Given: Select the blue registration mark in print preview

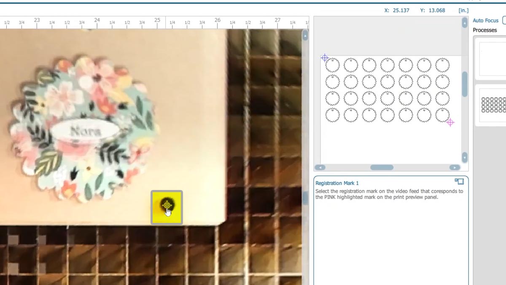Looking at the screenshot, I should pos(324,58).
